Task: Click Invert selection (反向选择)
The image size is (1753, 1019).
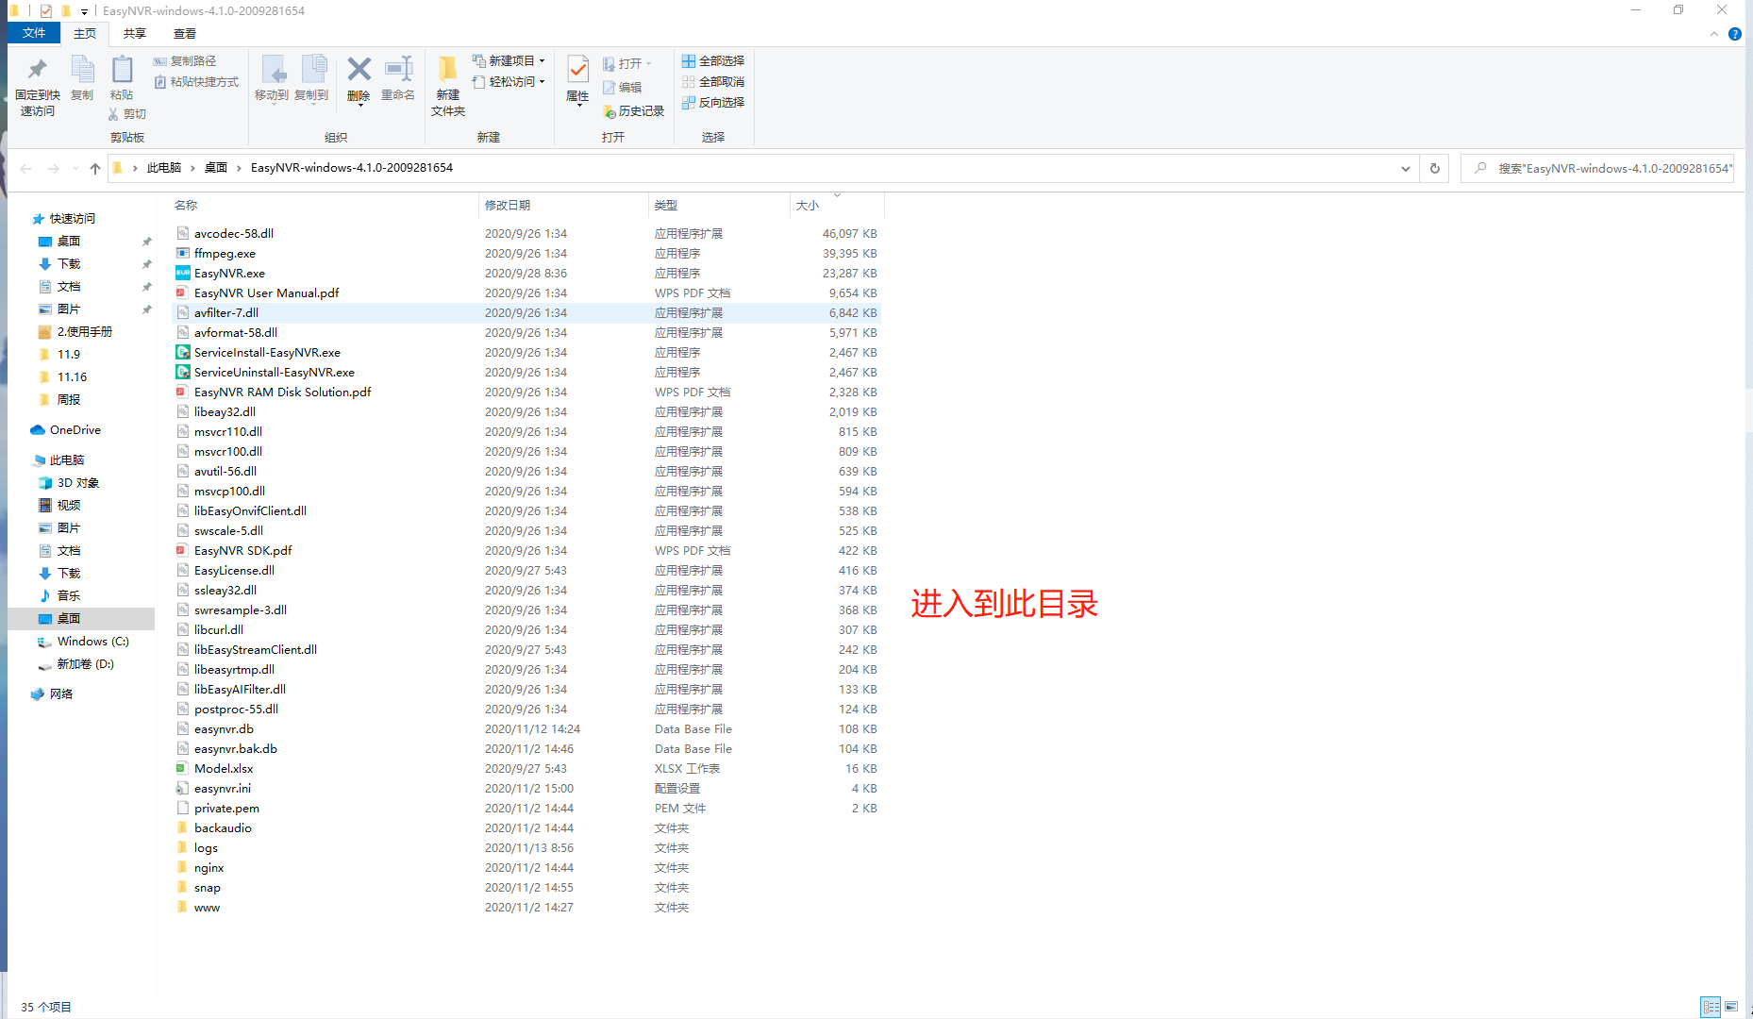Action: click(x=713, y=103)
